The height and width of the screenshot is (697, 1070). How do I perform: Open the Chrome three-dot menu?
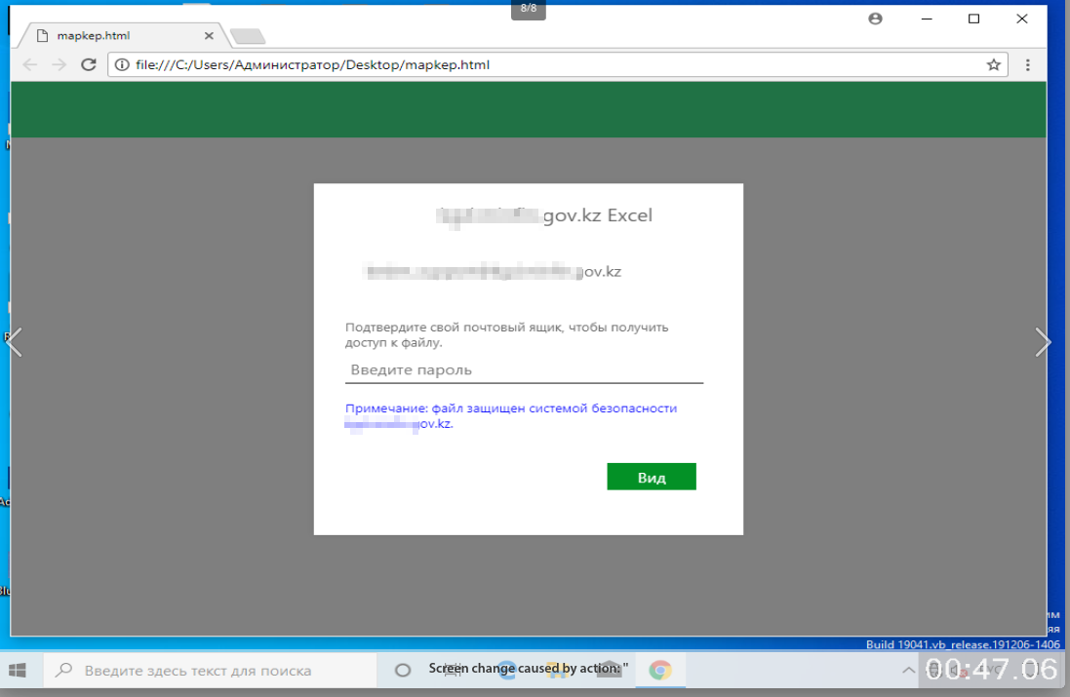click(x=1028, y=64)
